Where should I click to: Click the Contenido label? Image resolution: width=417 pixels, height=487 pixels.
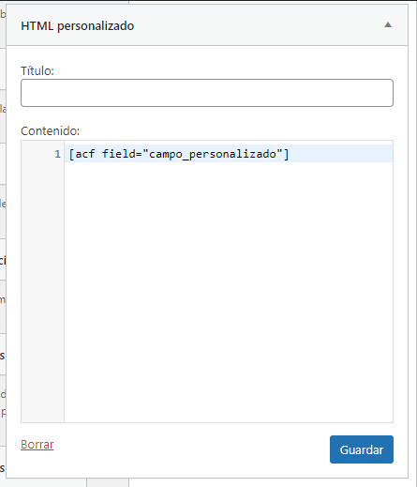click(50, 131)
